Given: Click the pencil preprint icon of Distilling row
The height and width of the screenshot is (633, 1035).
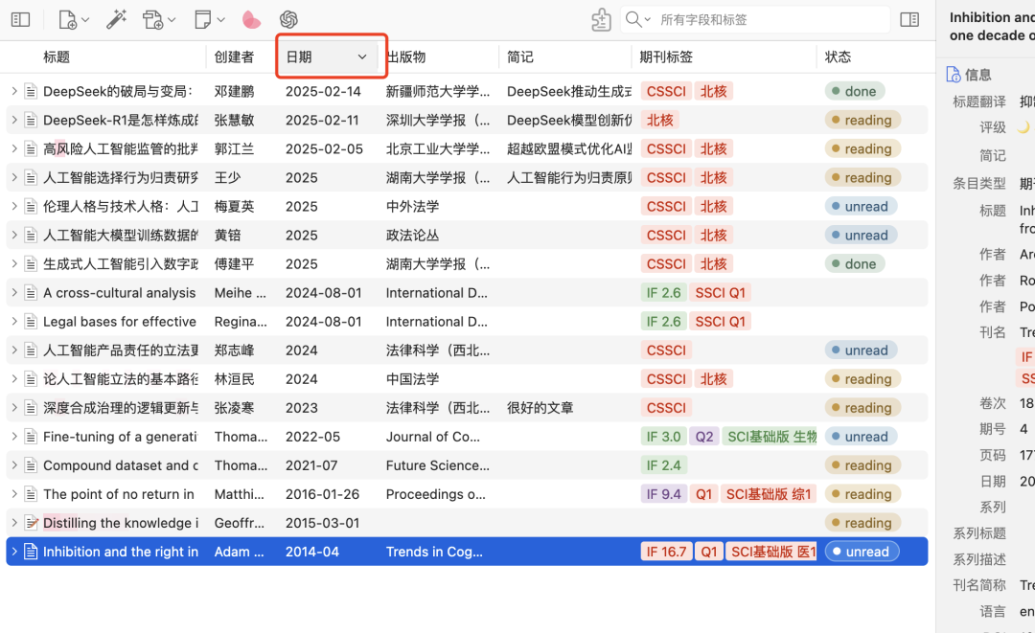Looking at the screenshot, I should click(x=31, y=523).
